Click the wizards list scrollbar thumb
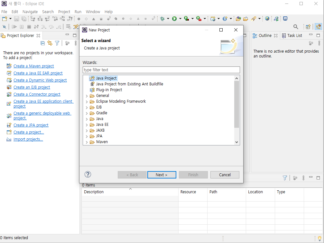Screen dimensions: 324x243 coord(236,104)
